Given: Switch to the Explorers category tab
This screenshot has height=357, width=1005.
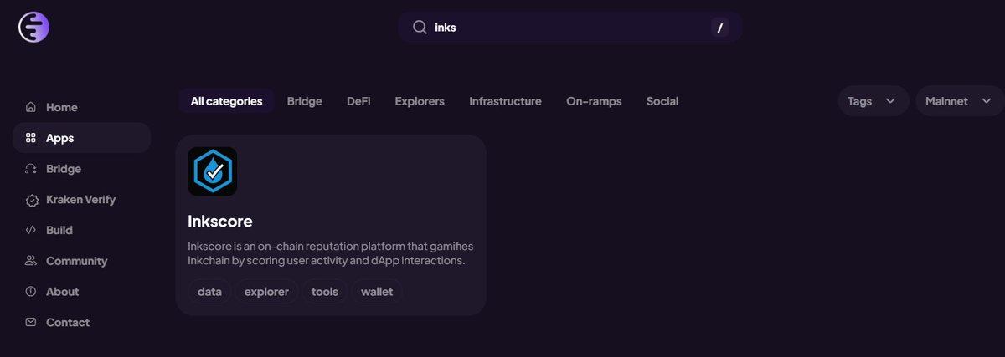Looking at the screenshot, I should 420,101.
